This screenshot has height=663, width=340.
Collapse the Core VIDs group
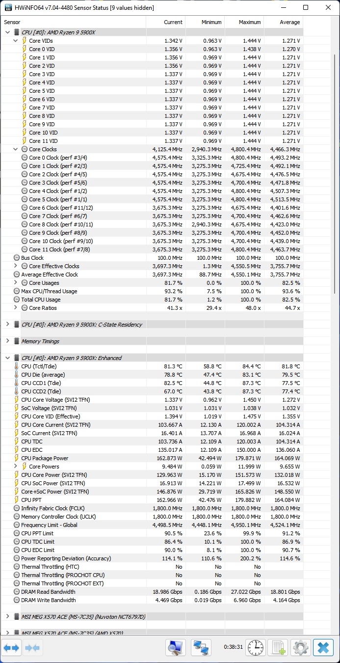pyautogui.click(x=16, y=41)
